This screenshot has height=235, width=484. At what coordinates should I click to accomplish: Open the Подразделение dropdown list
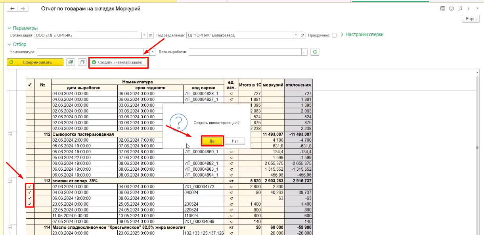(295, 35)
